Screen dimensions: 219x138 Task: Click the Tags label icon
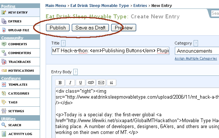pos(4,102)
